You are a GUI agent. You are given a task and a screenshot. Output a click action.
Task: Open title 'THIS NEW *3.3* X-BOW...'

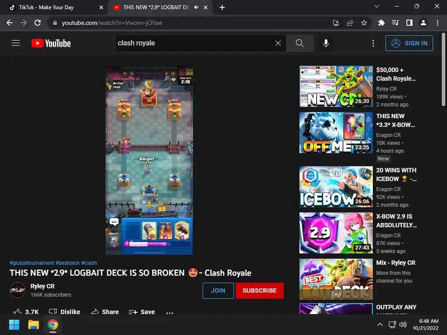[x=395, y=120]
